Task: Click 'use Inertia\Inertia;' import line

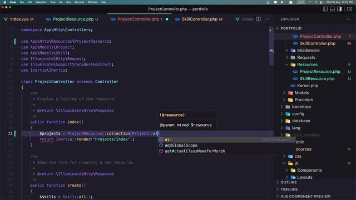Action: point(44,70)
